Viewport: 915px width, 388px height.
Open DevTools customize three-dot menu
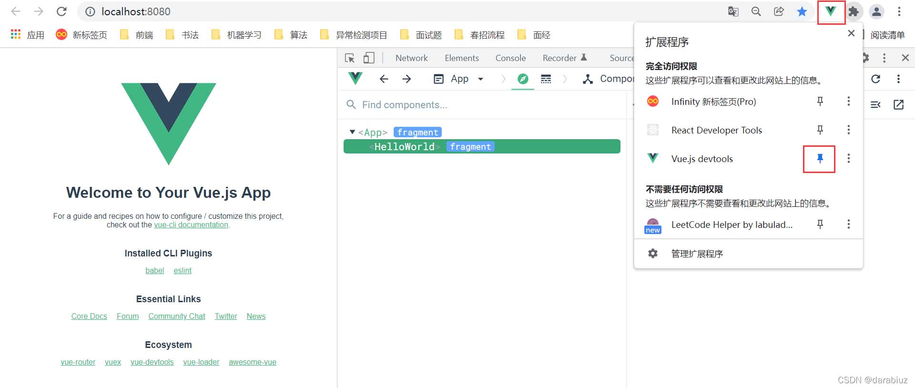point(884,58)
